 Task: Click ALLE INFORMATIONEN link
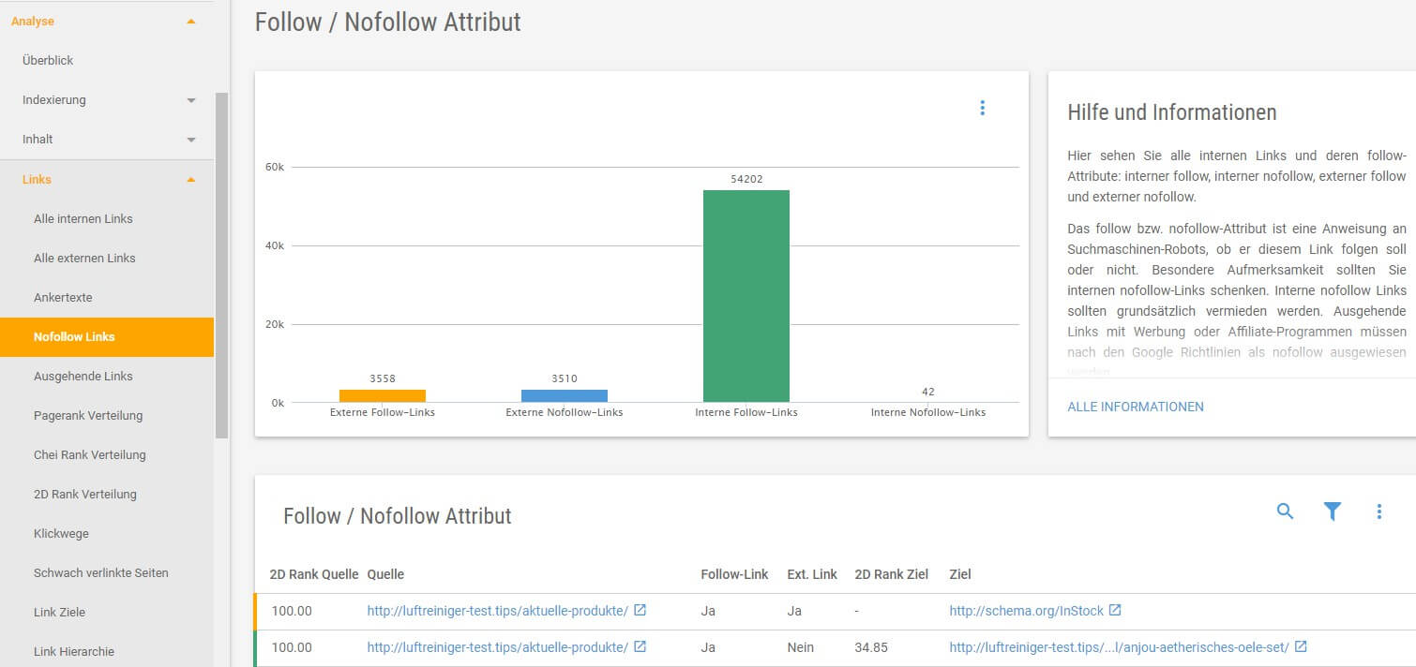[x=1136, y=407]
